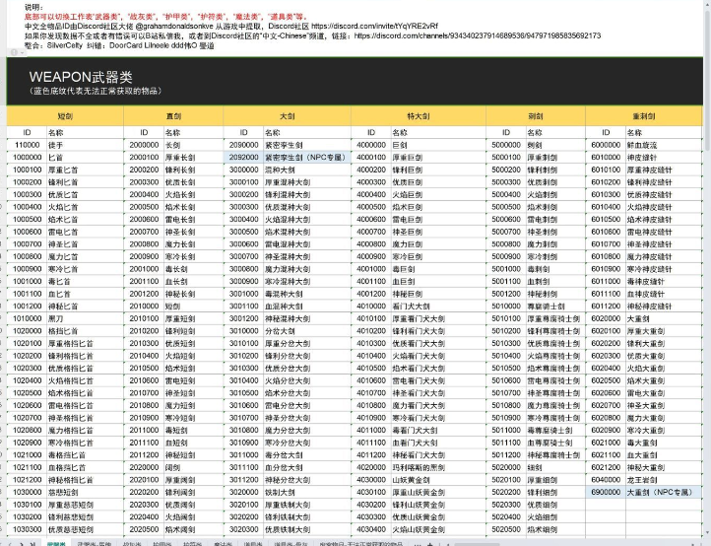Select the 6000000 鲜血旋流 ID cell

(x=605, y=144)
